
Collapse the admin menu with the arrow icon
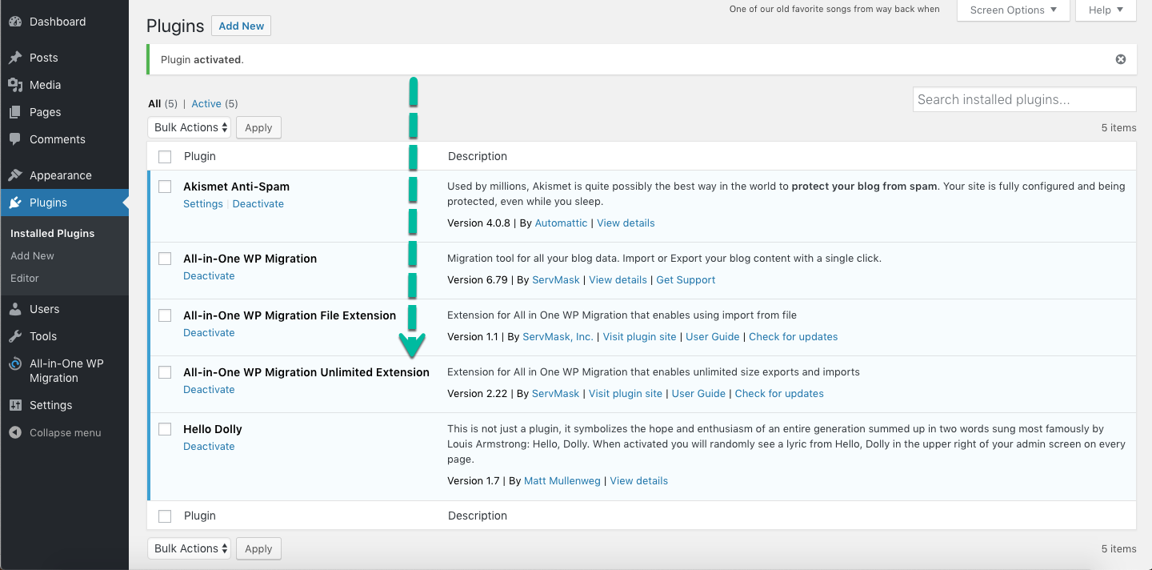point(15,432)
